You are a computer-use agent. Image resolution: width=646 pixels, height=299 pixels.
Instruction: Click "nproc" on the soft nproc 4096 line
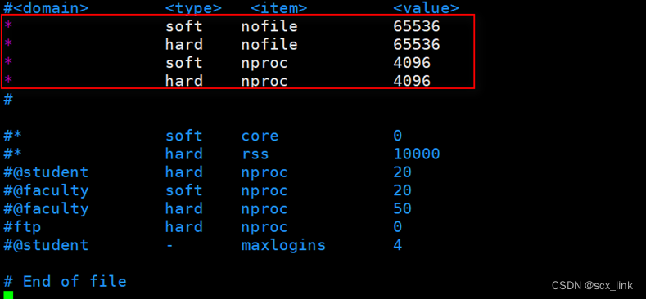[264, 64]
